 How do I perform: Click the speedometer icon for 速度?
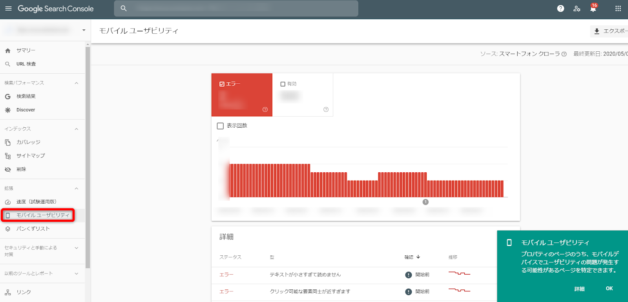pyautogui.click(x=8, y=202)
